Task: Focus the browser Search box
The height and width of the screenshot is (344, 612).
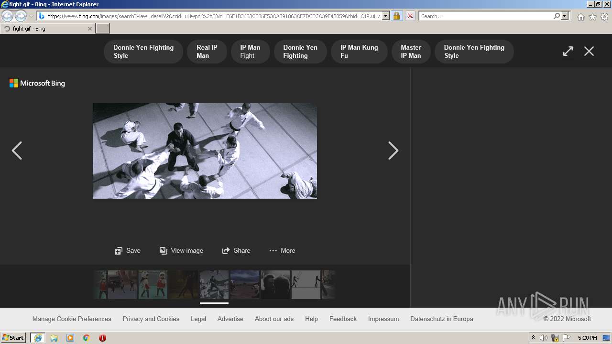Action: 486,16
